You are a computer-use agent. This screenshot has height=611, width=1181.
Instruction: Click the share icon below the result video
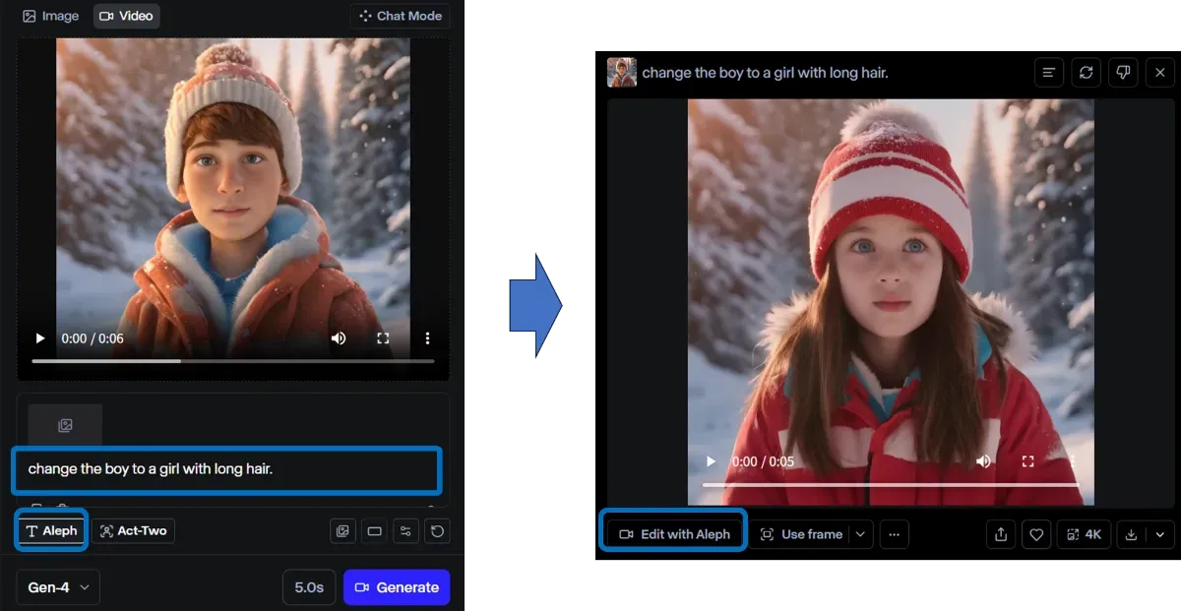coord(1001,534)
